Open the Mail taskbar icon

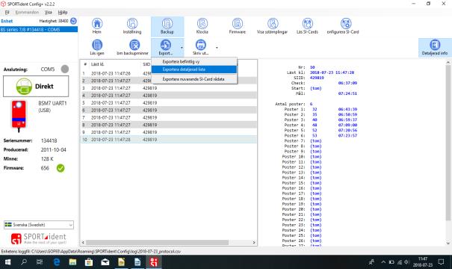tap(105, 262)
